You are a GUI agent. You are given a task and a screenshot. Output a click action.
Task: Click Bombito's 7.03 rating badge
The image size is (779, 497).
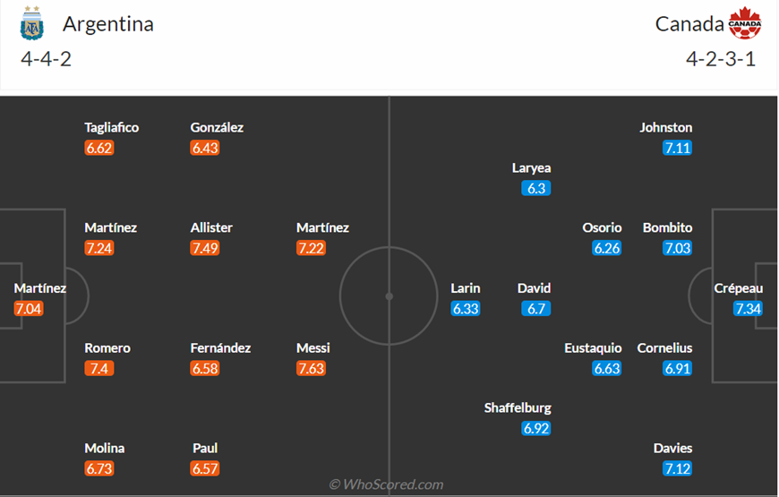click(677, 248)
